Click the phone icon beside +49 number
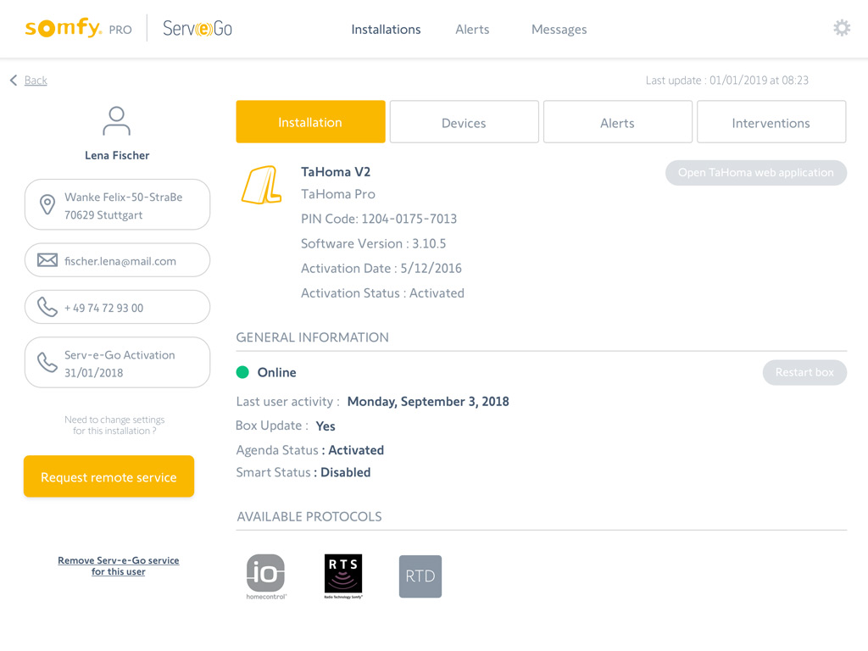 point(47,307)
